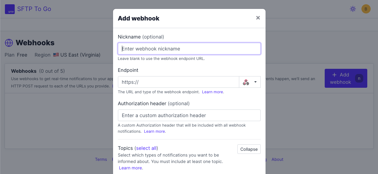378x174 pixels.
Task: Click the SFTP To Go title link
Action: click(34, 9)
